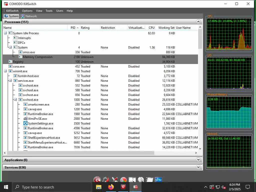Screen dimensions: 256x192
Task: Click the SystemSettings.exe gear icon
Action: [x=25, y=123]
